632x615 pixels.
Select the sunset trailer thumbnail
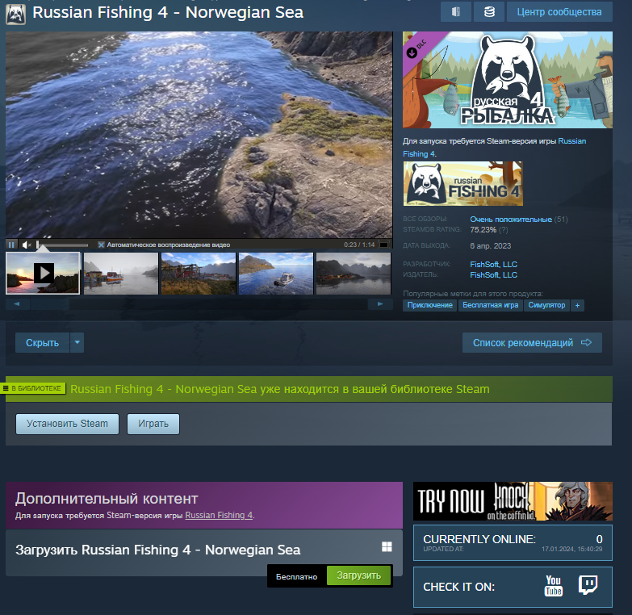click(43, 274)
